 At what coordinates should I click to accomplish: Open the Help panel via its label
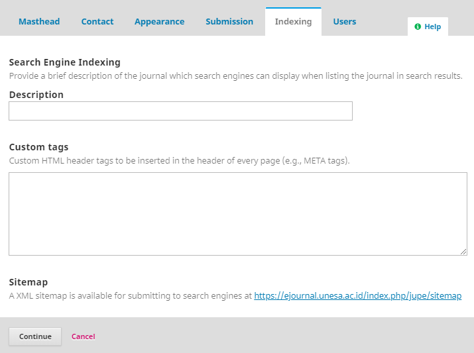[432, 27]
